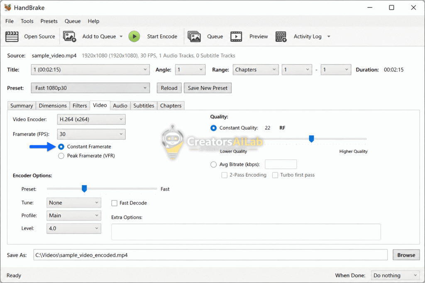Select the Constant Quality radio button
Viewport: 425px width, 283px height.
pos(214,128)
